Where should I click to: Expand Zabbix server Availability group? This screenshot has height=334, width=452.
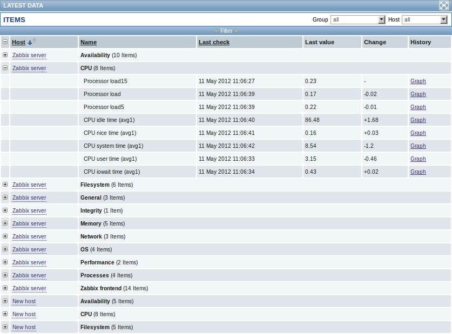coord(5,54)
